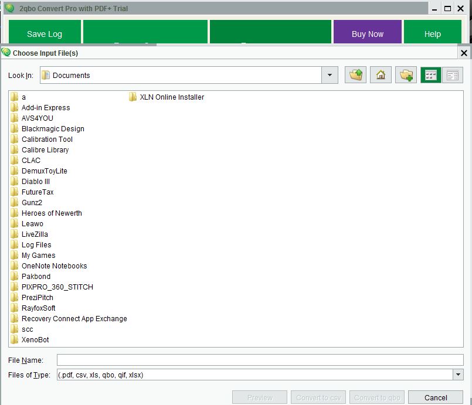Select the Recovery Connect App Exchange folder
The height and width of the screenshot is (405, 472).
point(69,318)
